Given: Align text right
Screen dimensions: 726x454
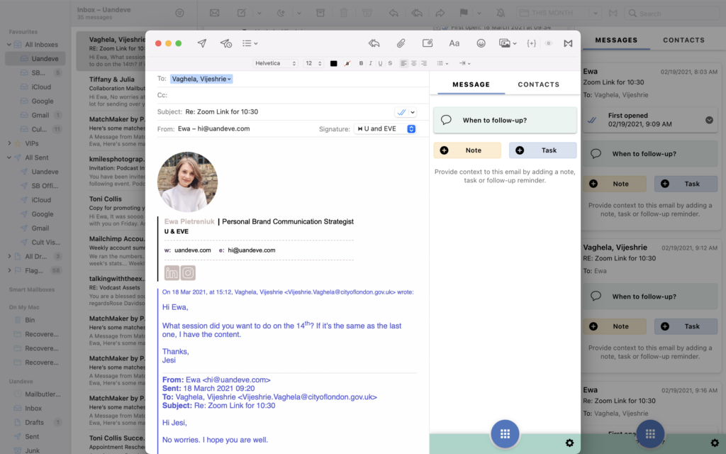Looking at the screenshot, I should (x=424, y=63).
